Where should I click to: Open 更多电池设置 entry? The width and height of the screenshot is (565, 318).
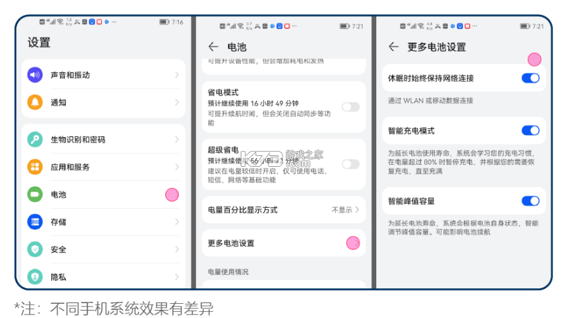pos(284,243)
